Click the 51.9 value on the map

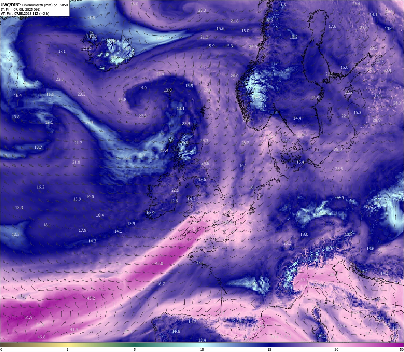pos(28,318)
